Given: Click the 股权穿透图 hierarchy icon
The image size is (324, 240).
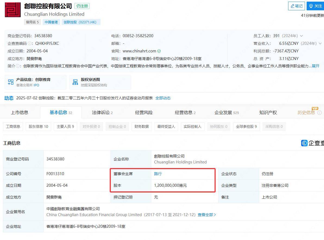Looking at the screenshot, I should point(75,82).
